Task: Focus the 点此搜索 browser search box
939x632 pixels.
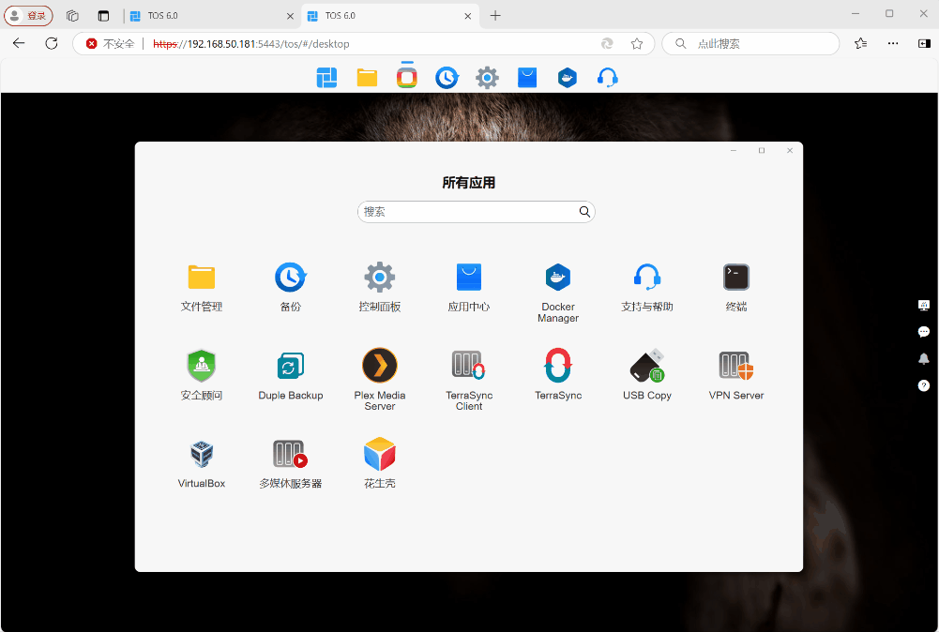Action: coord(750,44)
